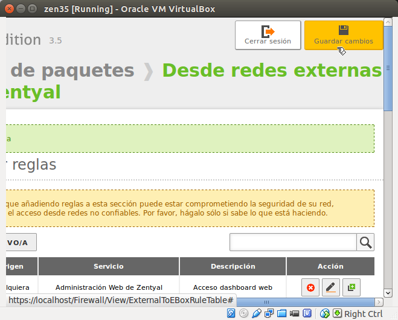The image size is (398, 320).
Task: Click the Desde redes externas heading
Action: (272, 70)
